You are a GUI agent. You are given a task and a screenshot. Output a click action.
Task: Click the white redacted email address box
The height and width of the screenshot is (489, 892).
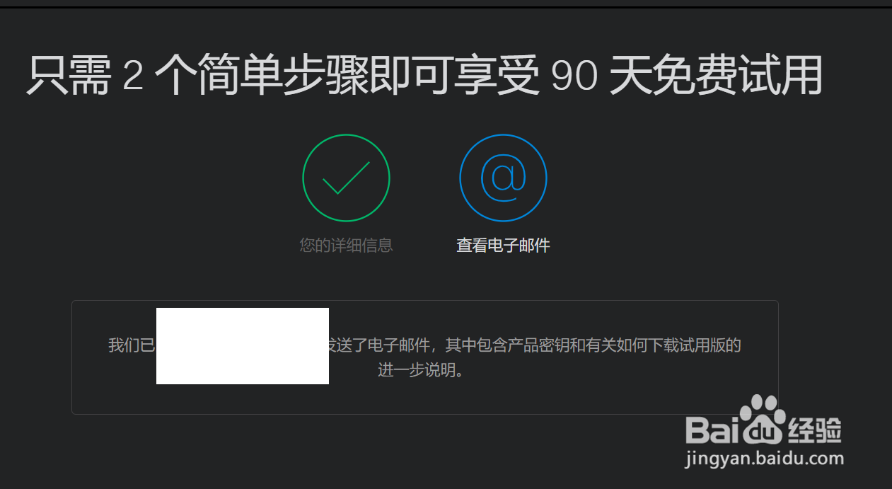243,346
